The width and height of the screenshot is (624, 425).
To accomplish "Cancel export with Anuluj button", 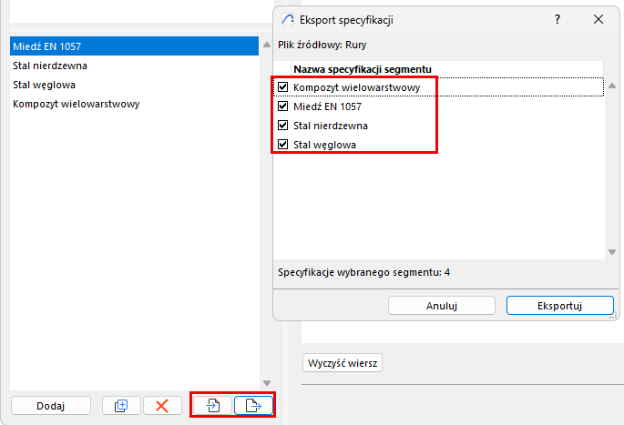I will pyautogui.click(x=442, y=306).
